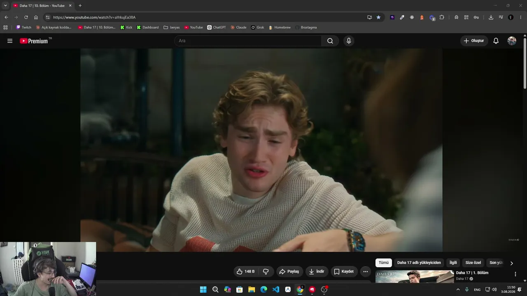Show hidden system tray icons chevron
The image size is (527, 296).
tap(458, 289)
